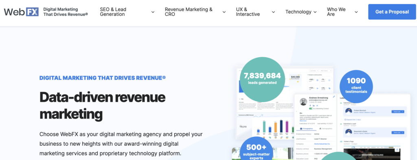The height and width of the screenshot is (160, 417).
Task: Click the mountain icon on Product Brochure card
Action: click(x=349, y=111)
